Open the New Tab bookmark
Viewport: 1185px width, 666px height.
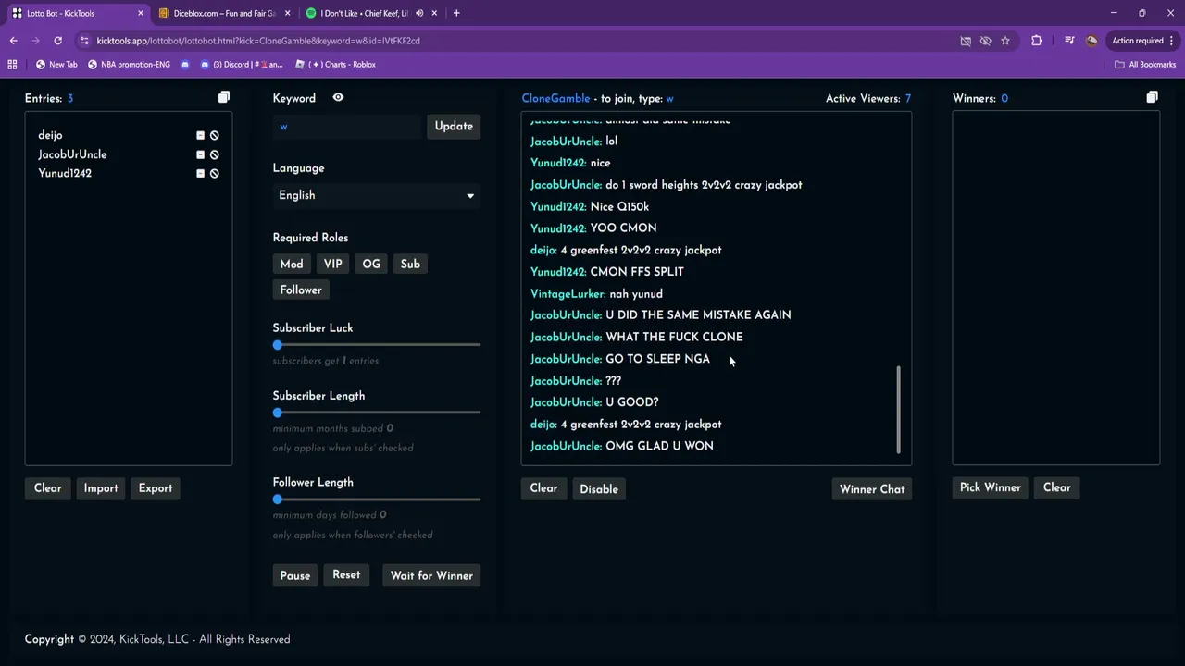tap(56, 65)
